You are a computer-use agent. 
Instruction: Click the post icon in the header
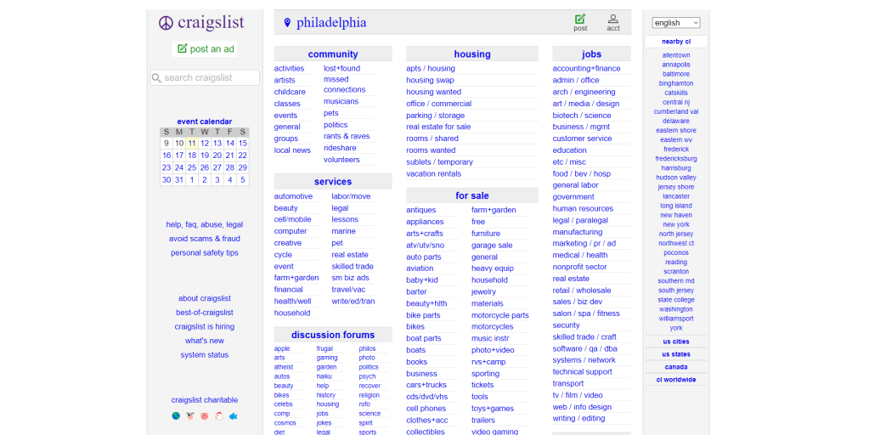[x=580, y=21]
